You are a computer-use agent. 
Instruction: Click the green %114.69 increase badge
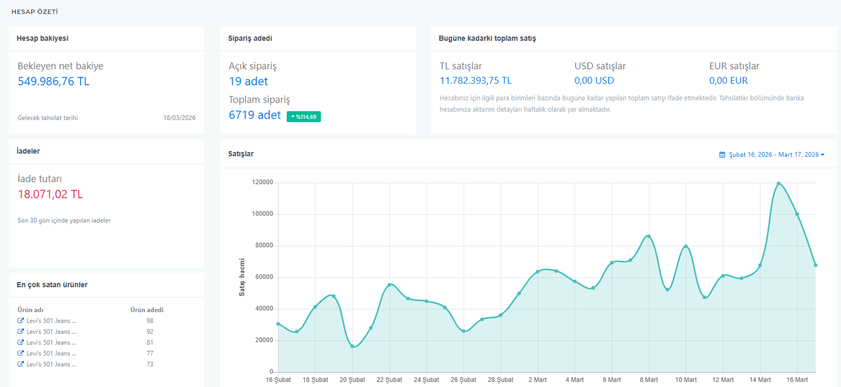click(x=303, y=117)
